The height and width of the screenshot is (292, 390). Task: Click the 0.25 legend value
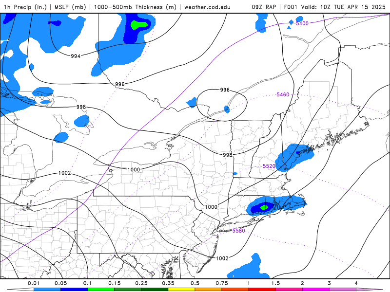click(141, 283)
